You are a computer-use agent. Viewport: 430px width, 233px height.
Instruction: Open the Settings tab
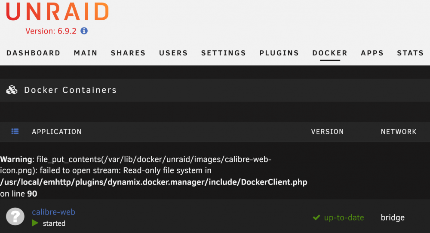click(x=224, y=53)
